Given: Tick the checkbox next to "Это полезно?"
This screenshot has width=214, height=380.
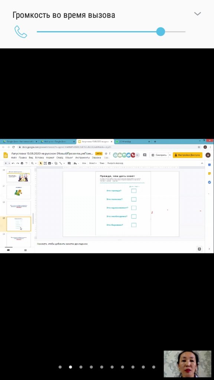Looking at the screenshot, I should [x=134, y=199].
